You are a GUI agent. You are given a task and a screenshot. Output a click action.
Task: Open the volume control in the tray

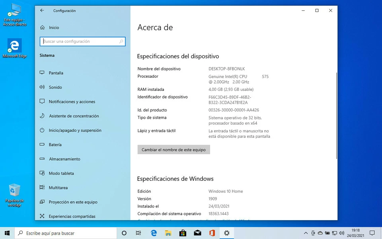(342, 233)
